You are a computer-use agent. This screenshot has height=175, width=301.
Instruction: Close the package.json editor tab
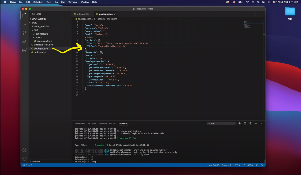click(115, 14)
